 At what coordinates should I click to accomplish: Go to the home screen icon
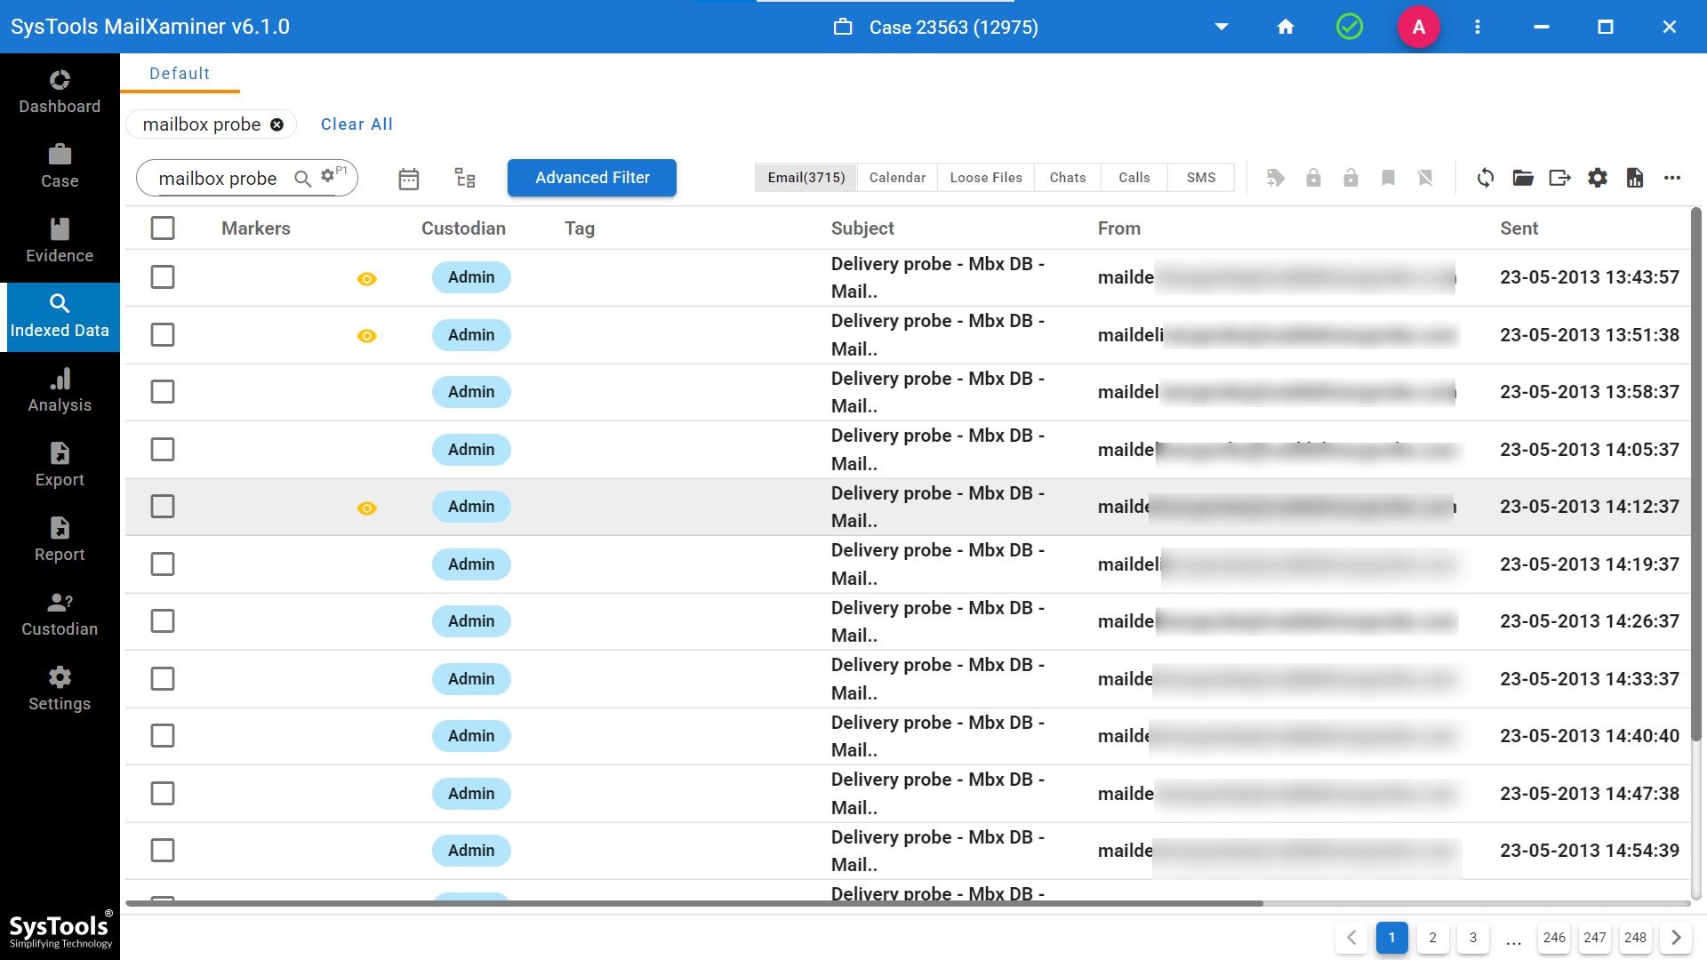coord(1286,27)
